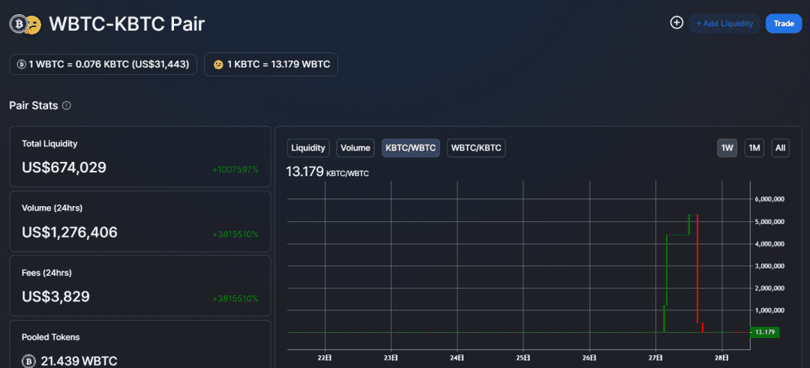Image resolution: width=810 pixels, height=368 pixels.
Task: Set chart range to 1M
Action: [x=754, y=148]
